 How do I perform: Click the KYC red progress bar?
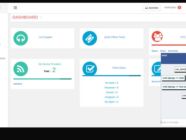coord(169,45)
